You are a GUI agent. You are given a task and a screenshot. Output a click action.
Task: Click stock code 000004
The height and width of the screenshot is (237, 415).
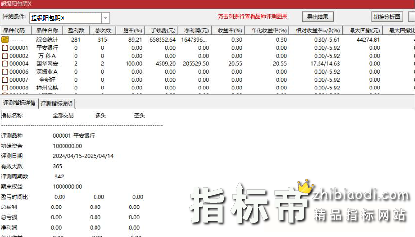(19, 64)
